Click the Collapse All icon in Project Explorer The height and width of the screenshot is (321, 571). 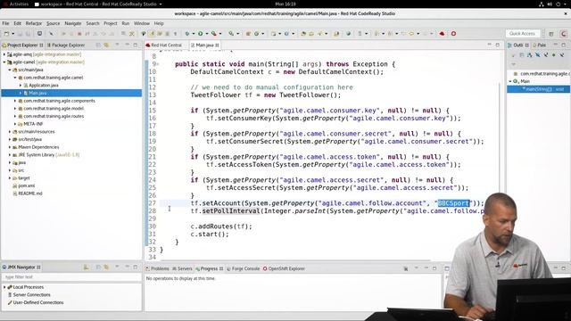(98, 45)
